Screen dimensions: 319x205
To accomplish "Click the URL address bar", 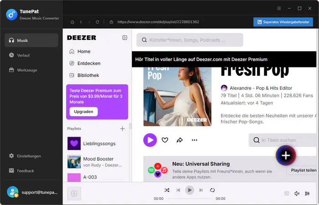I will coord(158,22).
